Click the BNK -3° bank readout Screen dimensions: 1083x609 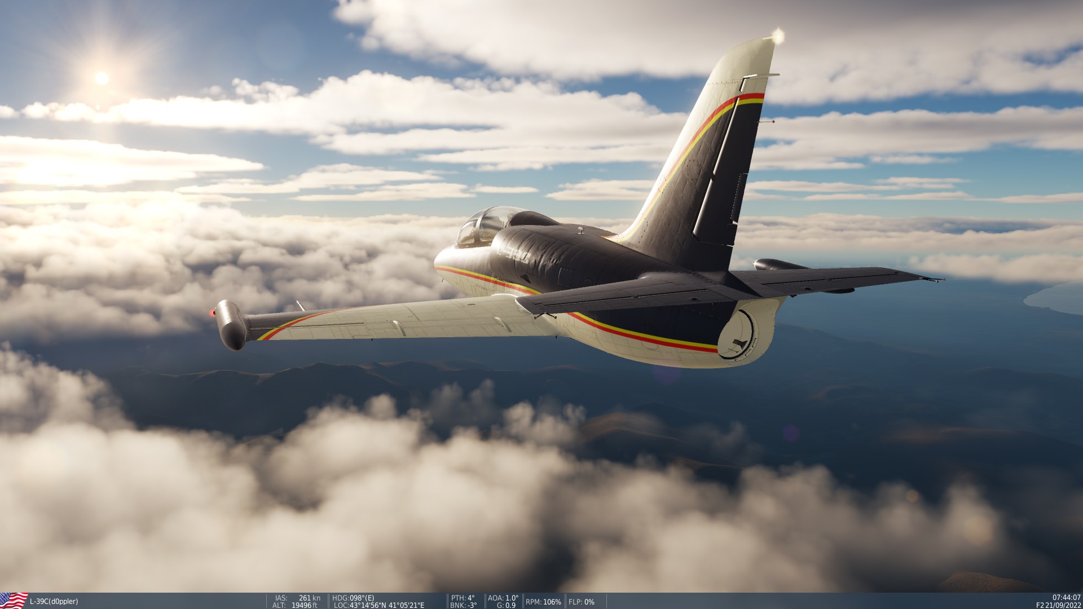(463, 605)
